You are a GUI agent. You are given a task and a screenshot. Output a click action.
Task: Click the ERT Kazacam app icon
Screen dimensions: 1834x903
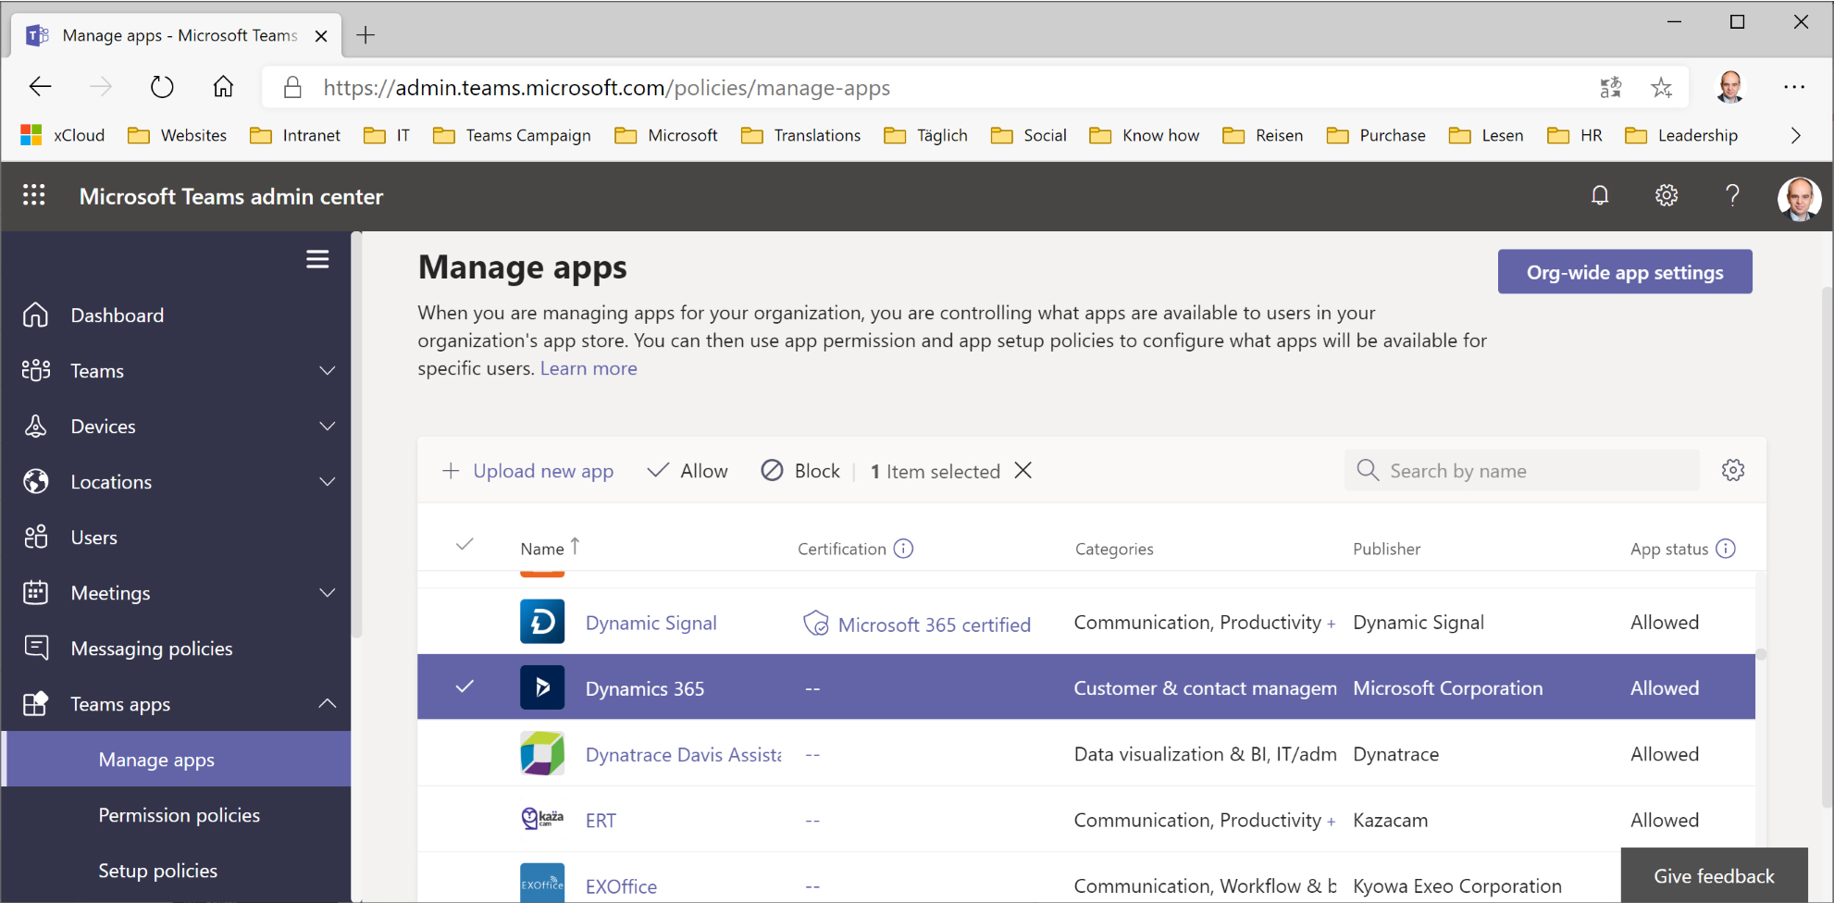click(x=542, y=819)
